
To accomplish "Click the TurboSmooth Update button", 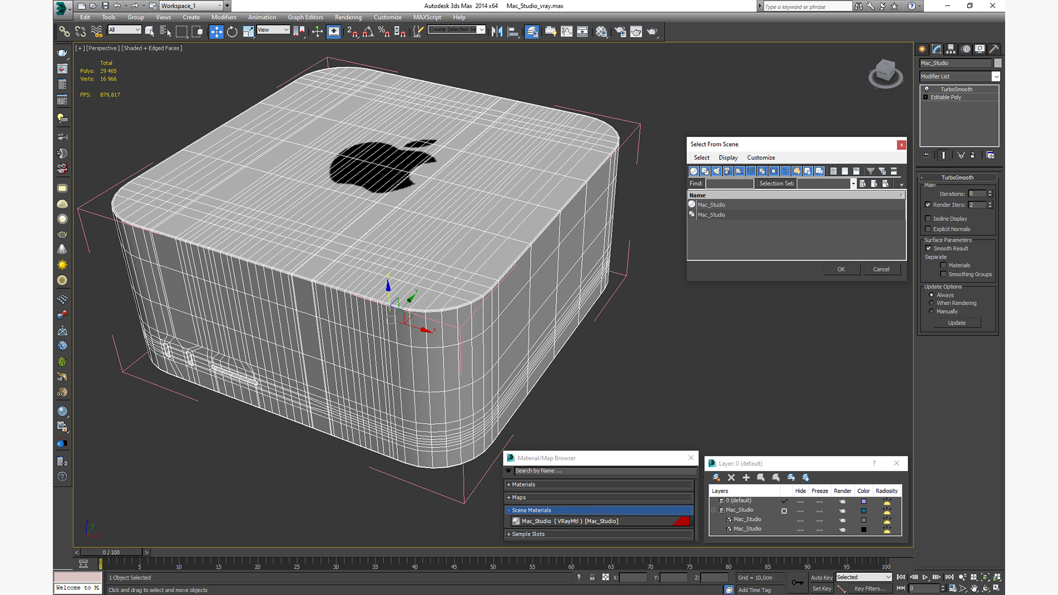I will coord(957,323).
